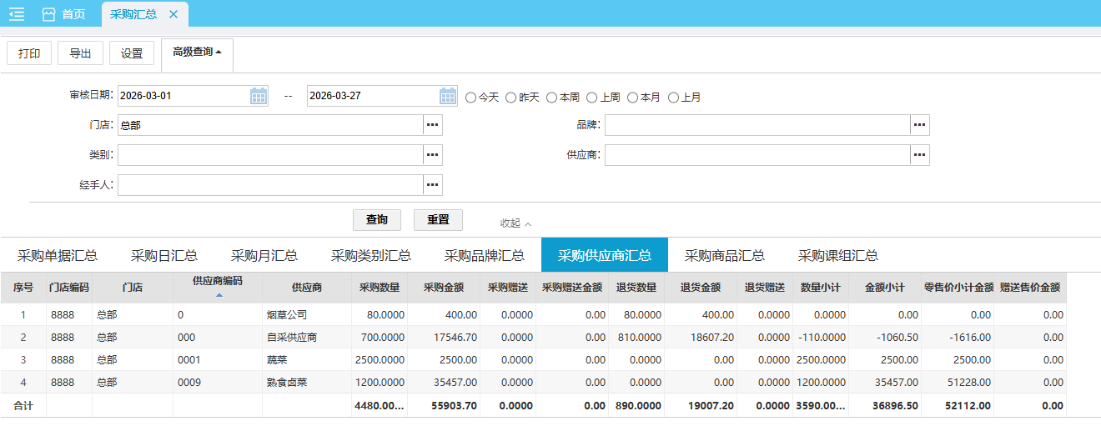Click 收起 to collapse filters
The width and height of the screenshot is (1101, 431).
515,223
